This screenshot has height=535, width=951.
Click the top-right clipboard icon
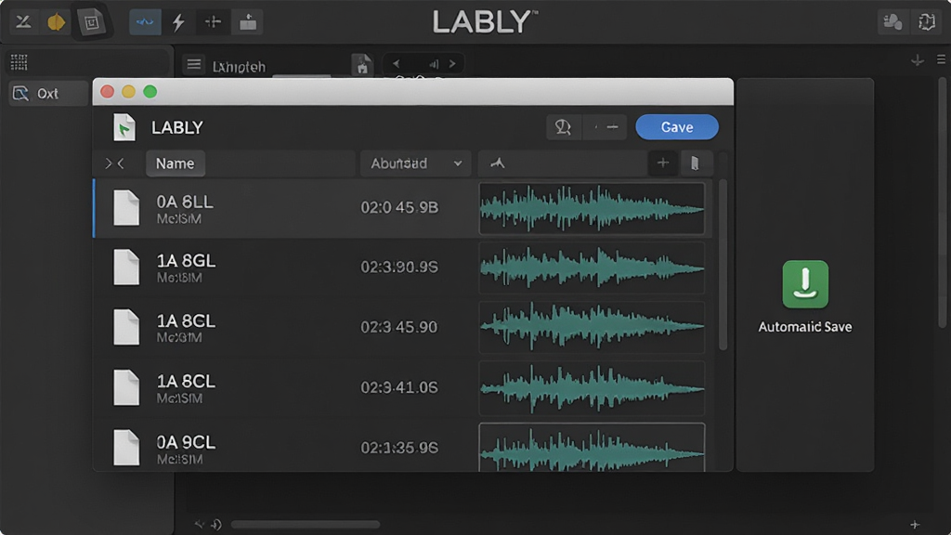pos(927,22)
